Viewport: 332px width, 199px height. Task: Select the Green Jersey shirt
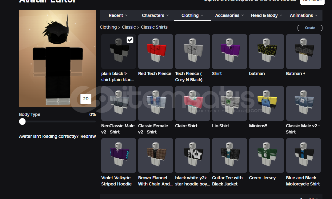[266, 155]
